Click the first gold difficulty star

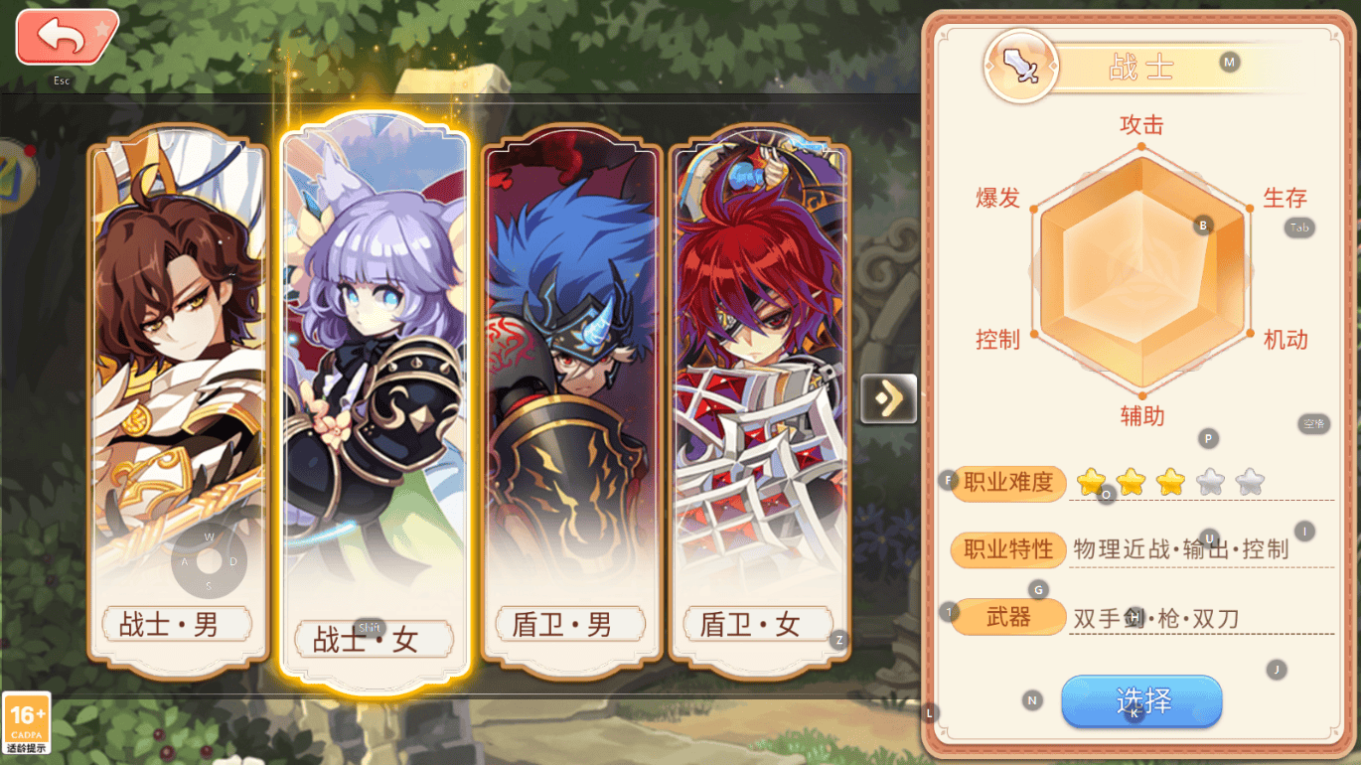[x=1091, y=483]
